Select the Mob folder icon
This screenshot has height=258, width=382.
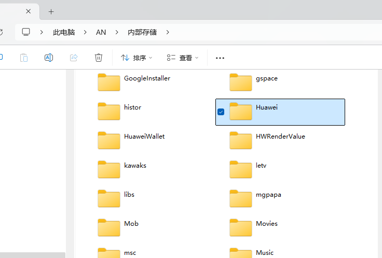[109, 227]
